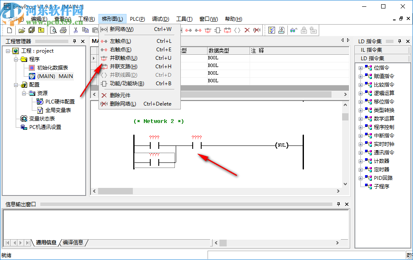This screenshot has height=260, width=413.
Task: Choose 功能/功能块(B) menu entry
Action: (140, 84)
